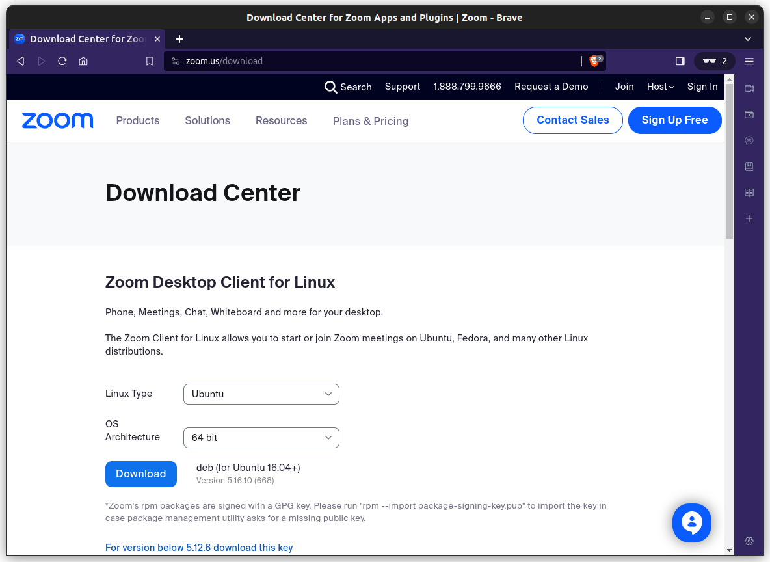This screenshot has height=562, width=770.
Task: Expand the Host dropdown in Zoom's header
Action: [x=660, y=87]
